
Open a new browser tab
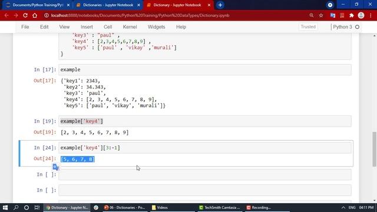click(220, 5)
